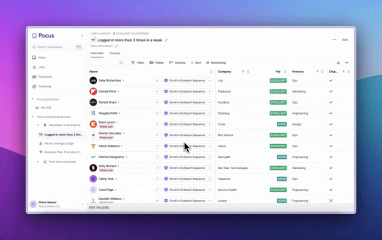
Task: Enroll Kelly Richard in Outreach Sequence
Action: (x=185, y=168)
